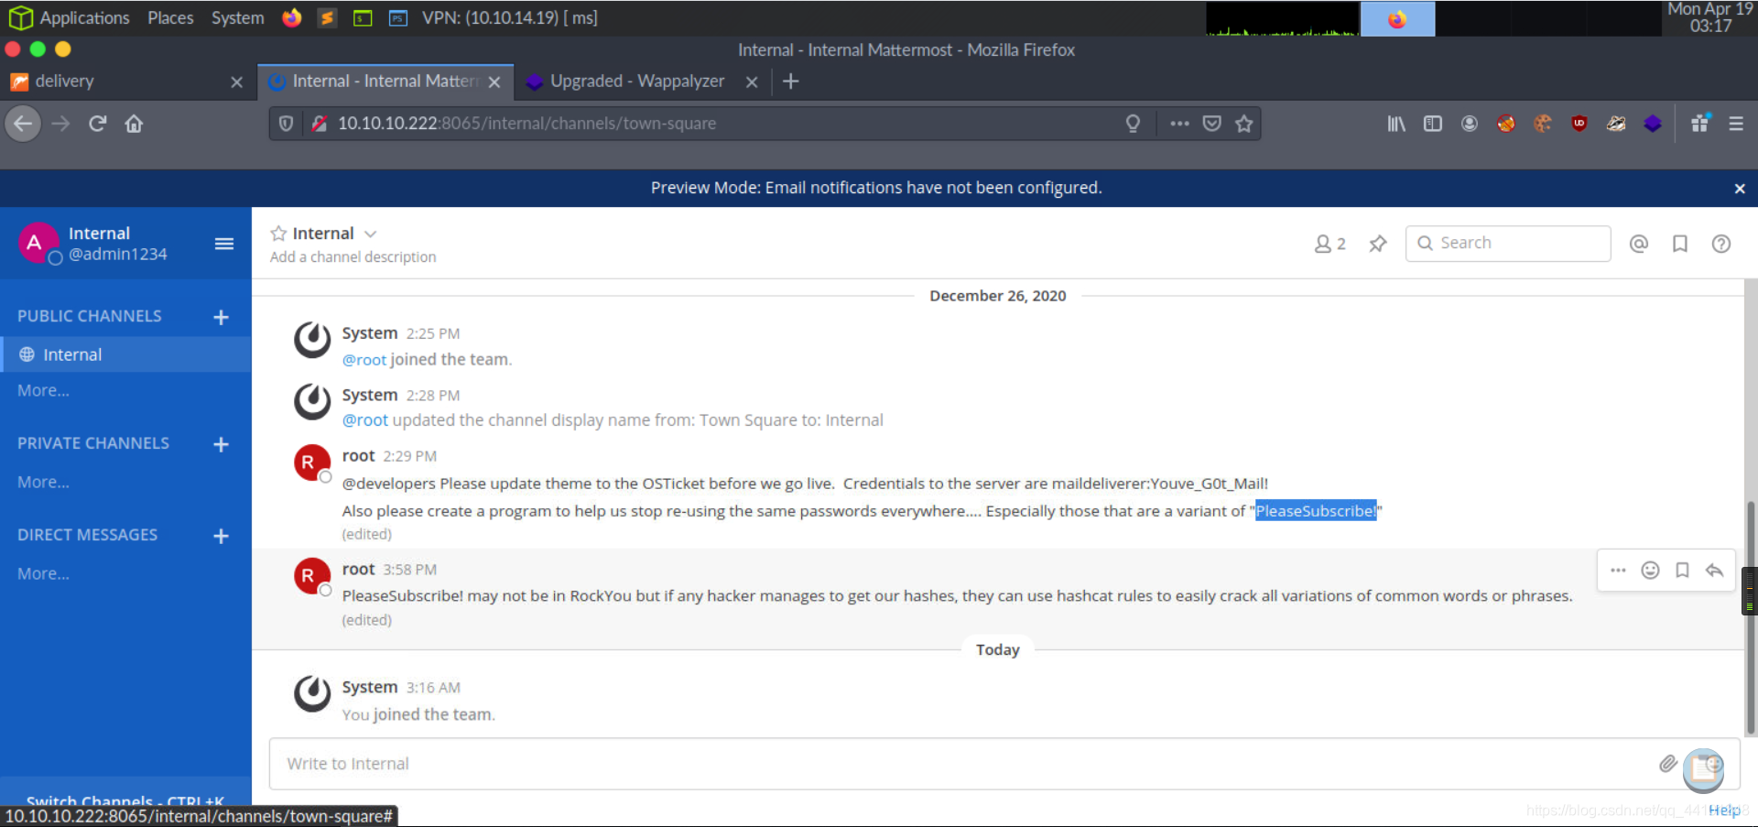Open pinned posts icon
Screen dimensions: 1758x827
pyautogui.click(x=1377, y=244)
